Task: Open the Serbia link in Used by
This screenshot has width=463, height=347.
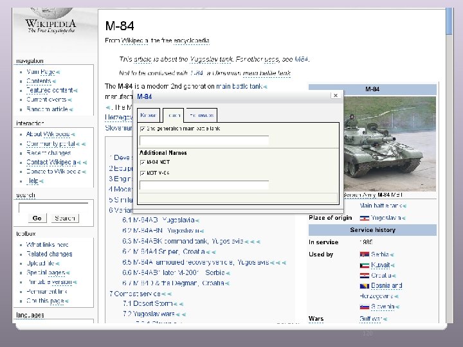Action: point(380,254)
